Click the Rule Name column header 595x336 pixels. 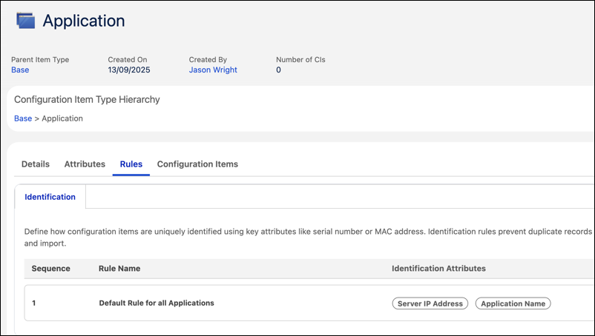119,269
